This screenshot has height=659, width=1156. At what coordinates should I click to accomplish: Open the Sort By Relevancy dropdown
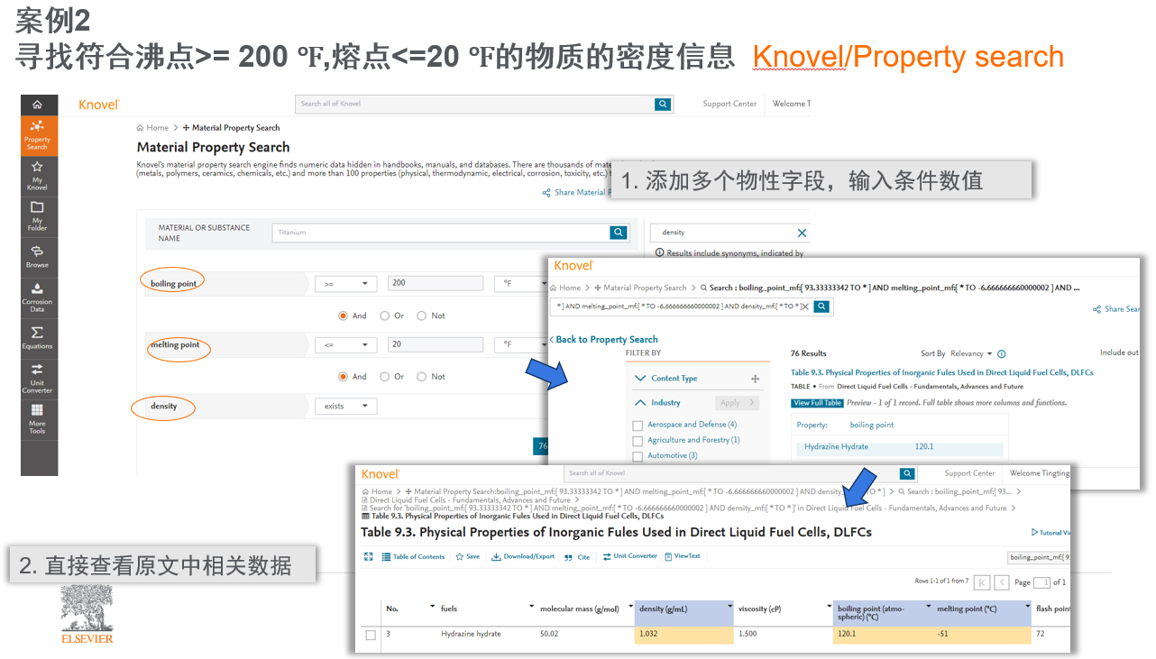[x=971, y=354]
